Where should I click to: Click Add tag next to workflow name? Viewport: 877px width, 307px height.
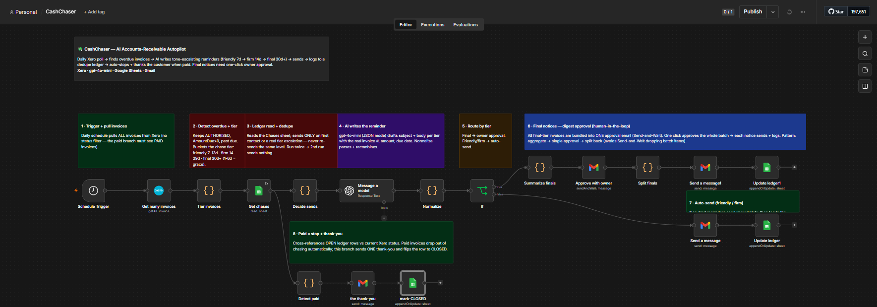94,12
